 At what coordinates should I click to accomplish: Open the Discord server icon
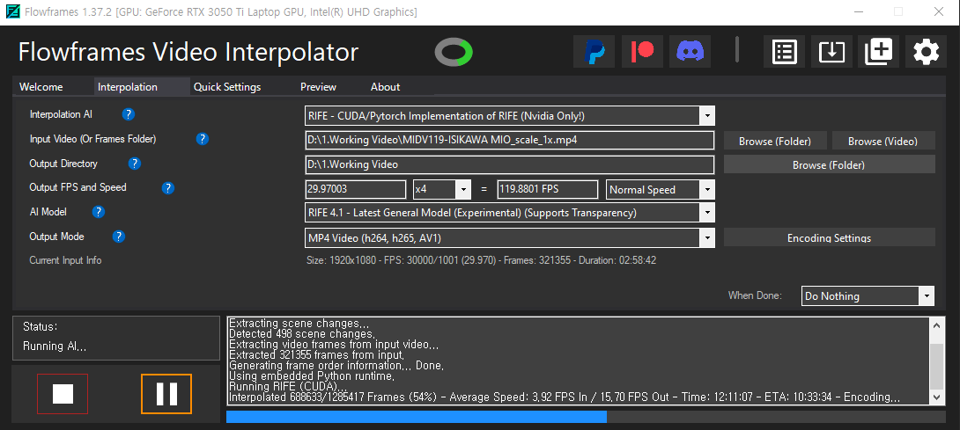pos(690,51)
